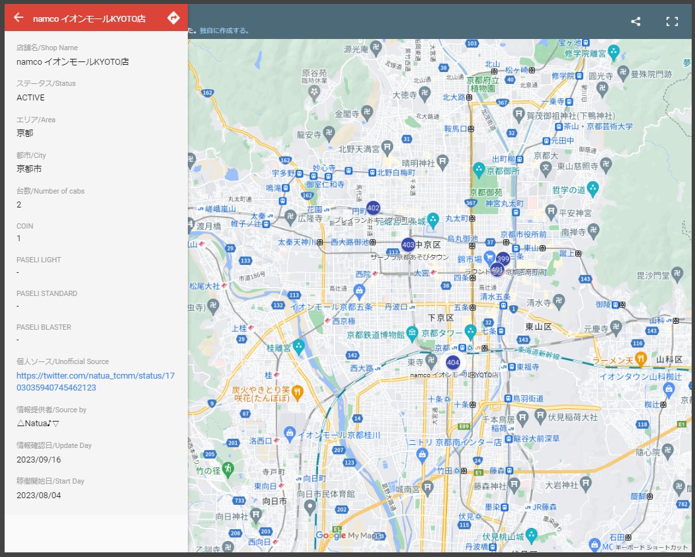Click the イオンモール京都桂川 shopping icon
The height and width of the screenshot is (557, 695).
[290, 434]
